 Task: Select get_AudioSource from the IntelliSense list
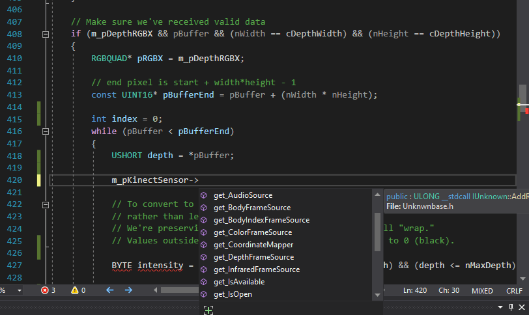tap(286, 195)
